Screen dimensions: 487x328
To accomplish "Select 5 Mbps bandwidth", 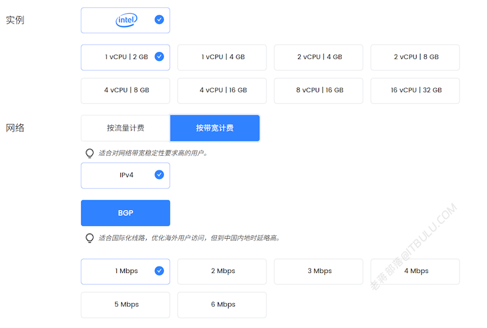I will click(125, 305).
